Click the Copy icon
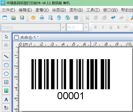The width and height of the screenshot is (133, 112). 96,18
